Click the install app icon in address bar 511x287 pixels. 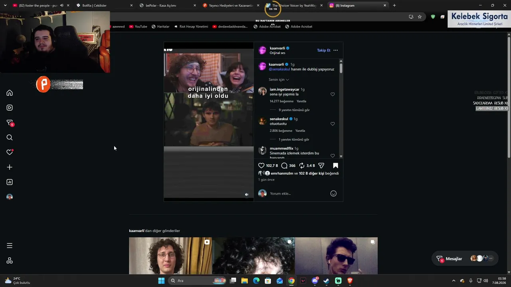click(x=411, y=17)
